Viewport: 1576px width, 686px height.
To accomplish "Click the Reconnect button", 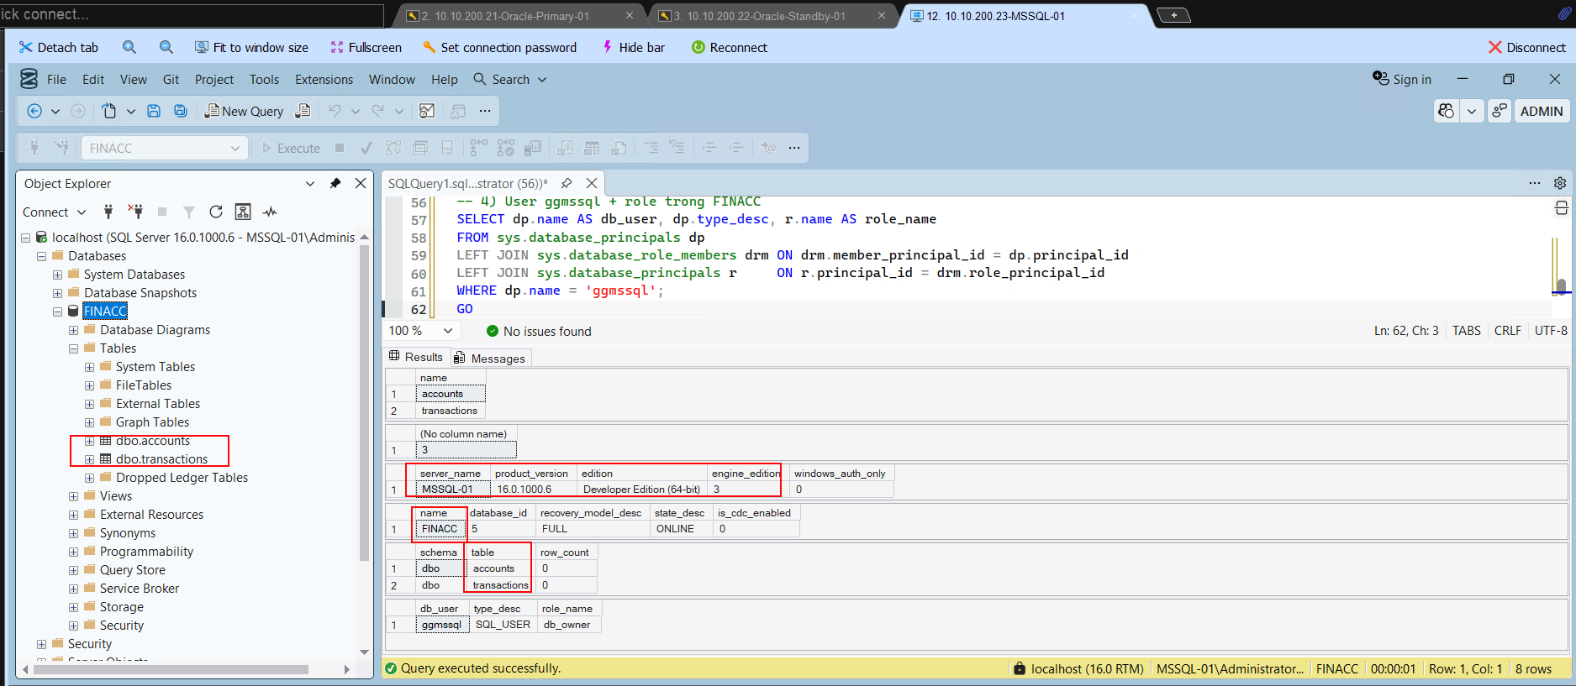I will 730,47.
